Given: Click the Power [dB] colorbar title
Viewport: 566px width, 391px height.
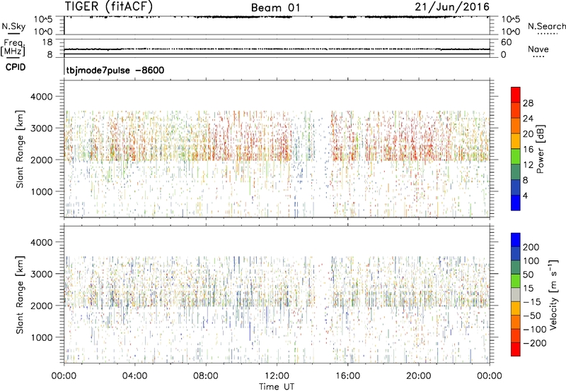Looking at the screenshot, I should (540, 149).
